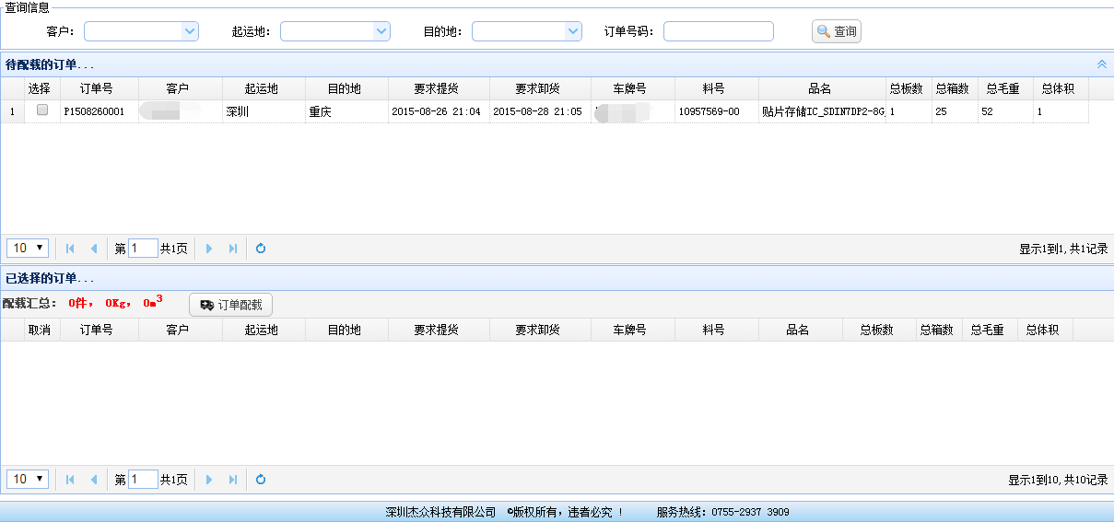Go to last page in selected orders
The image size is (1114, 522).
(233, 480)
